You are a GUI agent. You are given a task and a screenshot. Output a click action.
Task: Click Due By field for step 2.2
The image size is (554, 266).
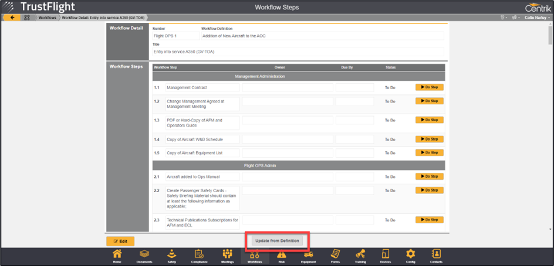(x=354, y=190)
